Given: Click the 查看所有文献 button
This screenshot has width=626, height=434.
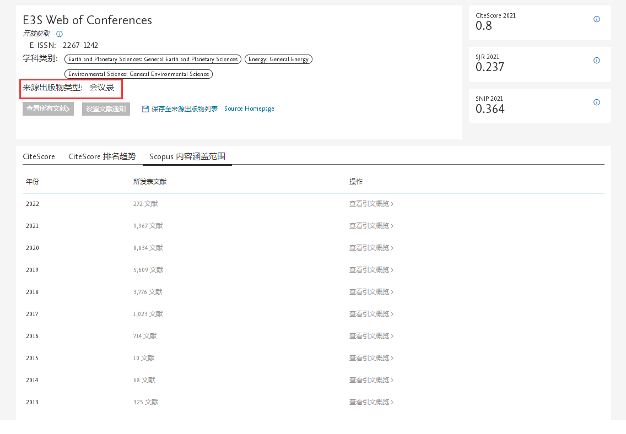Looking at the screenshot, I should point(47,109).
